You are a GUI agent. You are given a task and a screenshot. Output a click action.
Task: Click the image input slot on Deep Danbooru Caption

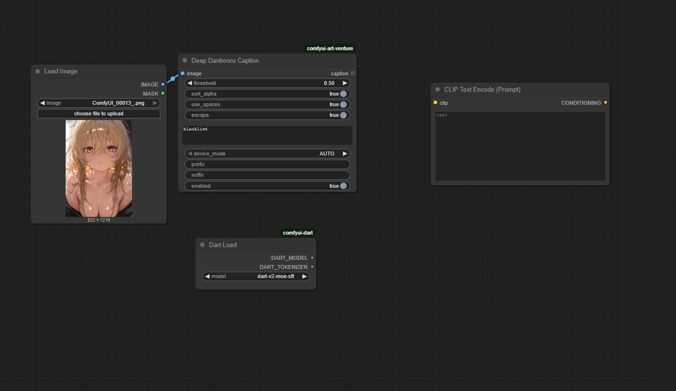183,73
